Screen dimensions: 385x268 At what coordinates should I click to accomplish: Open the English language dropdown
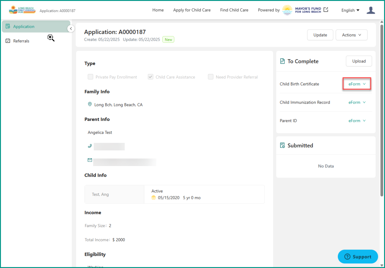coord(350,10)
